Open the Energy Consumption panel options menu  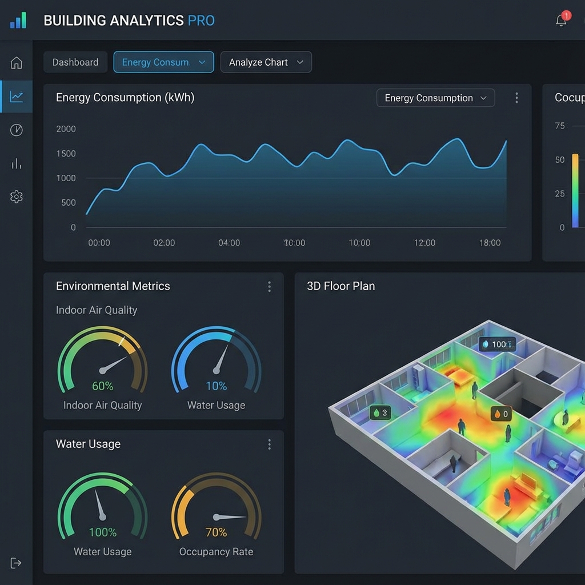pos(516,98)
